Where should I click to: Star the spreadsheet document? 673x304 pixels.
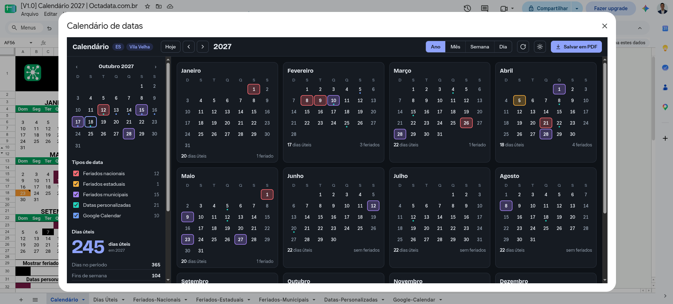[x=147, y=6]
